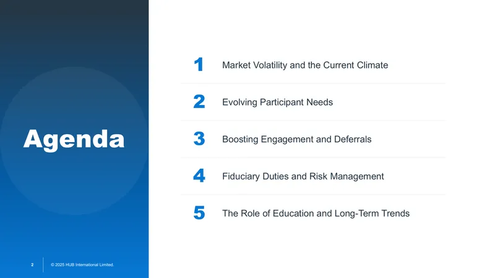Click the divider line below Boosting Engagement item
Screen dimensions: 495x278
tap(313, 158)
